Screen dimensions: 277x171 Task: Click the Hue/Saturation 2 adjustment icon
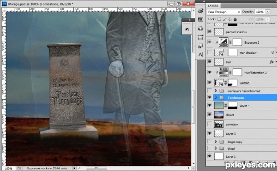click(x=223, y=72)
